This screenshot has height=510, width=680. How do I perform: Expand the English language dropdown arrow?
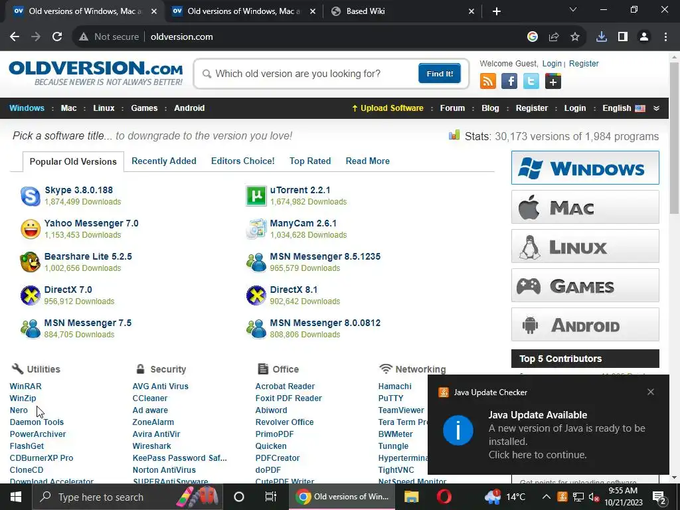tap(657, 108)
